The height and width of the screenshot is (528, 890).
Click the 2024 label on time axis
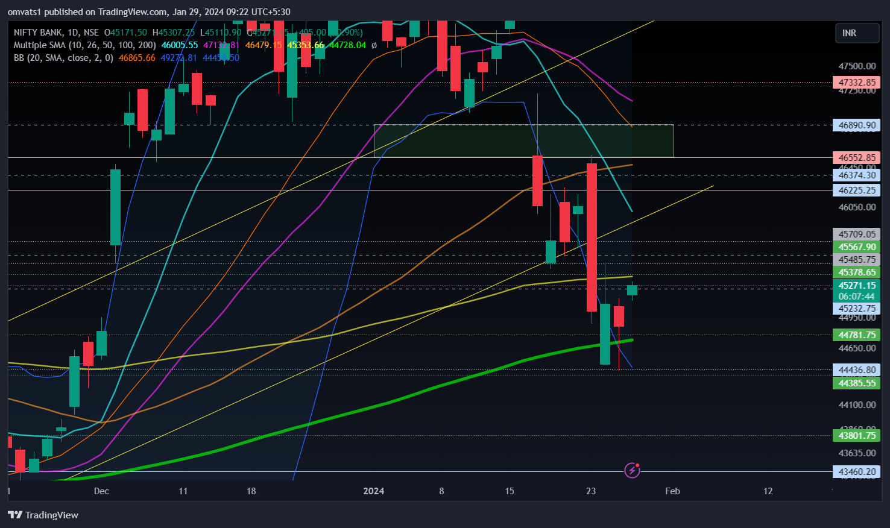(x=374, y=491)
